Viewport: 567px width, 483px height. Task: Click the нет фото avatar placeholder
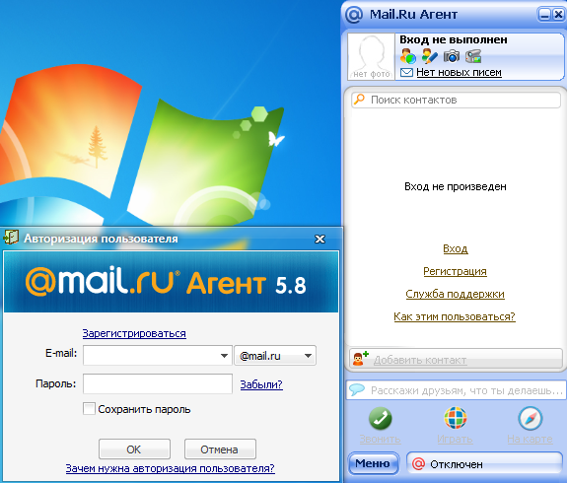(x=371, y=56)
